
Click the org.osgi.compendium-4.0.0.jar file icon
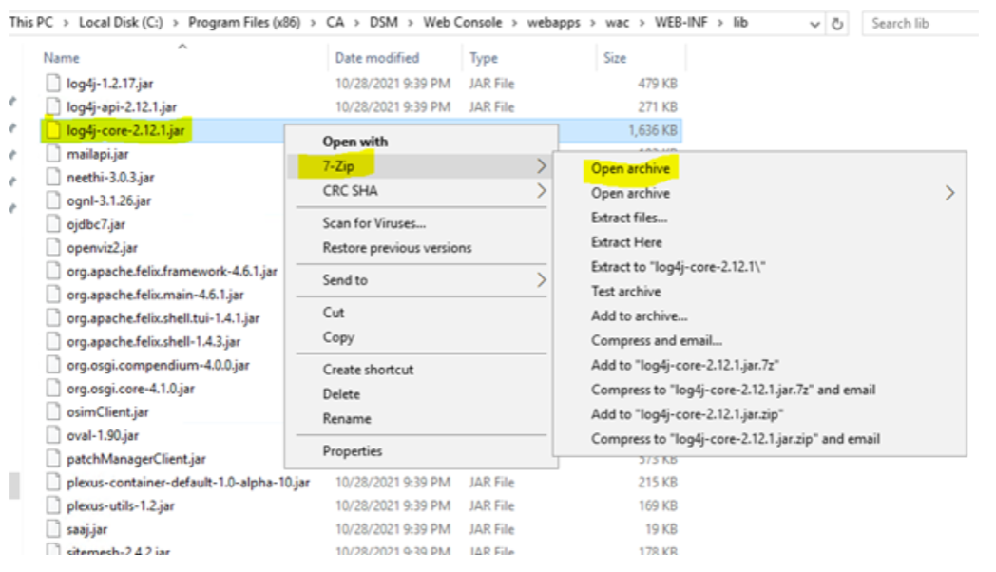(x=53, y=365)
